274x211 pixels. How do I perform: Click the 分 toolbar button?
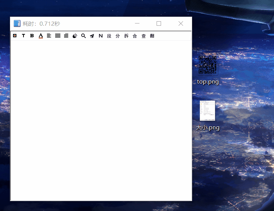(118, 36)
